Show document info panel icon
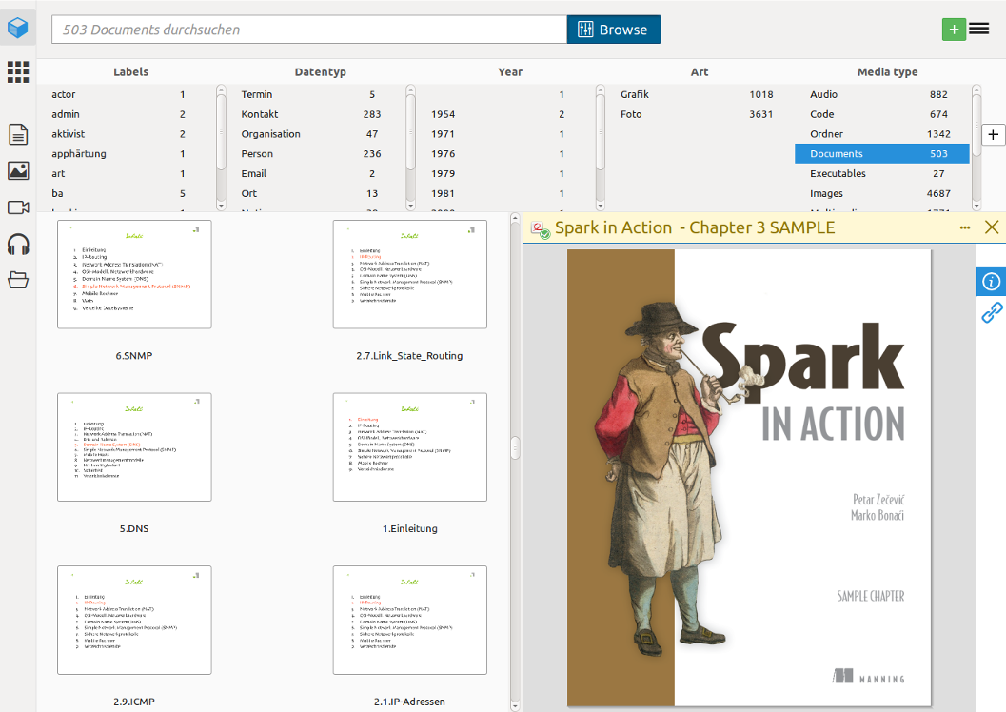Image resolution: width=1006 pixels, height=712 pixels. point(991,282)
